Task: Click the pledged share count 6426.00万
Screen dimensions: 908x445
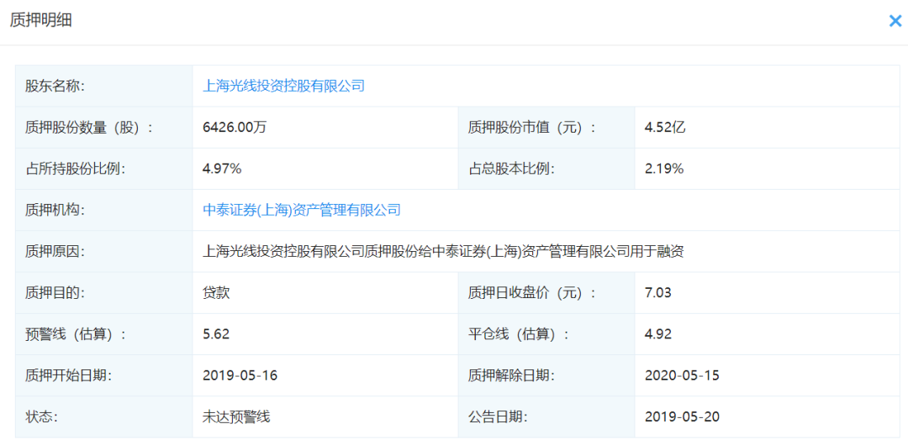Action: click(235, 128)
